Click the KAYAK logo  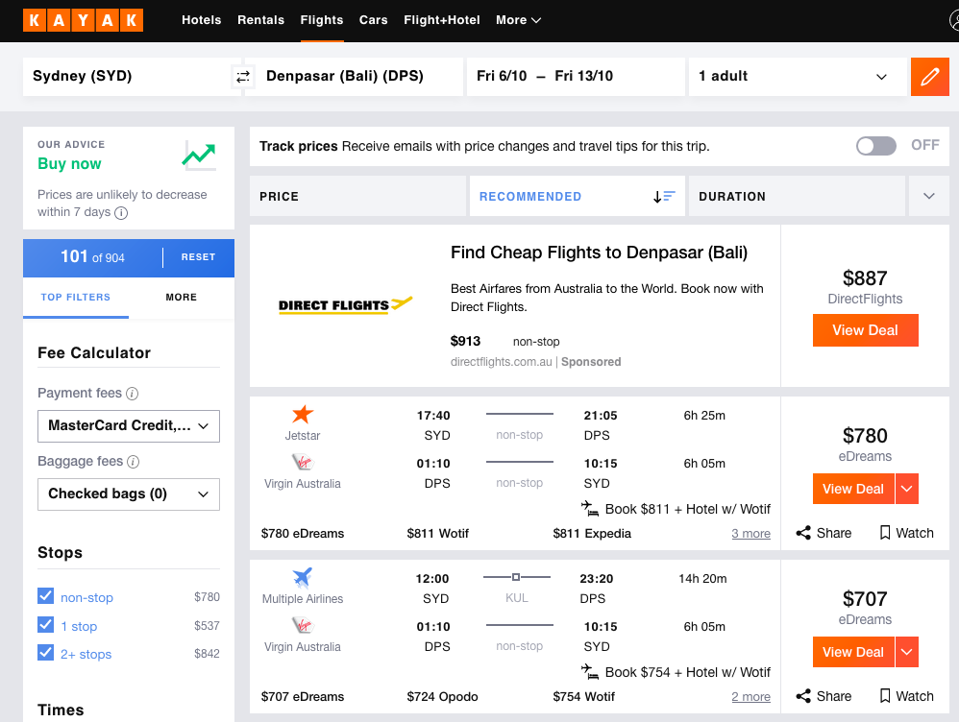84,20
